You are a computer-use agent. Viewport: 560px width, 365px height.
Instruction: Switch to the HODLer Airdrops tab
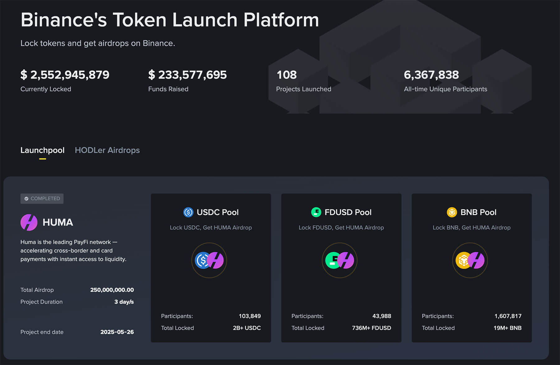107,150
